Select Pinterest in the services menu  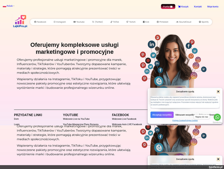(162, 22)
